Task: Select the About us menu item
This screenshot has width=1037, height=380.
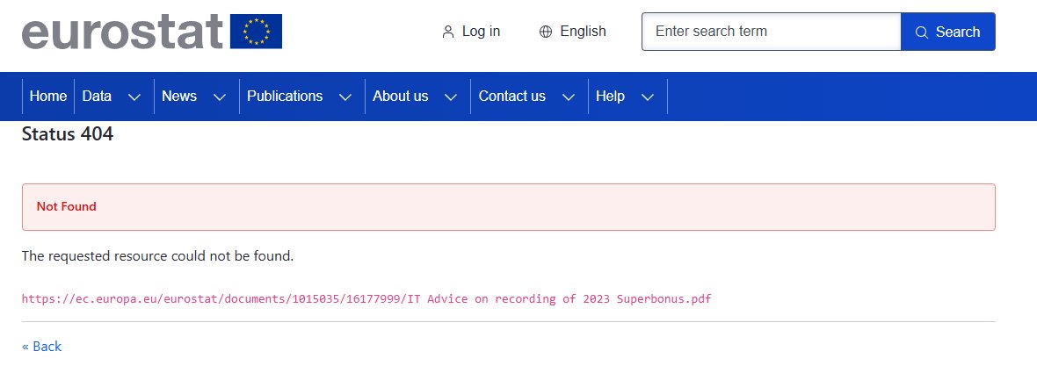Action: (x=400, y=97)
